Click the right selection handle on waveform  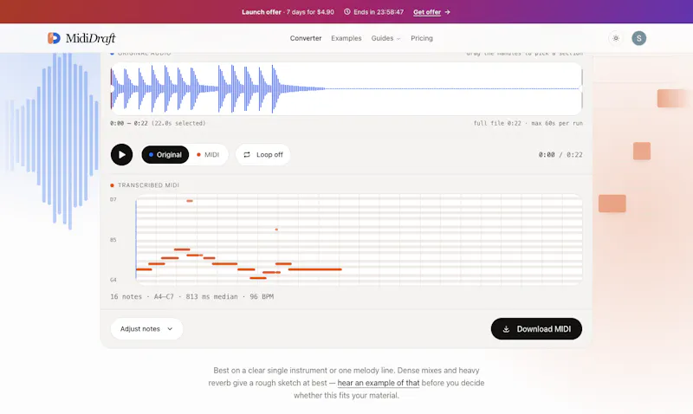coord(581,89)
